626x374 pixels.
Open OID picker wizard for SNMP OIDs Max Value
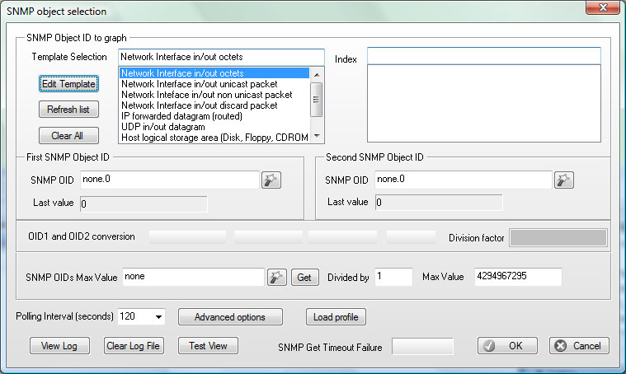276,277
